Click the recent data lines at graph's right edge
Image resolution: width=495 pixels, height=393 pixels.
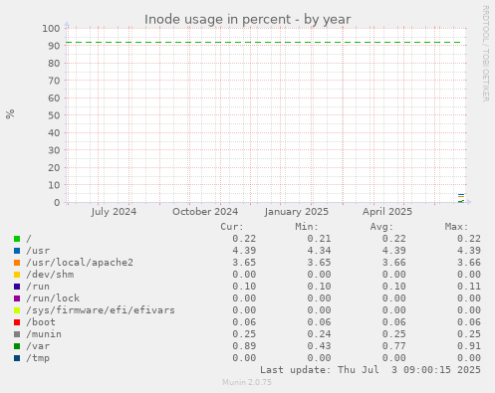[461, 198]
